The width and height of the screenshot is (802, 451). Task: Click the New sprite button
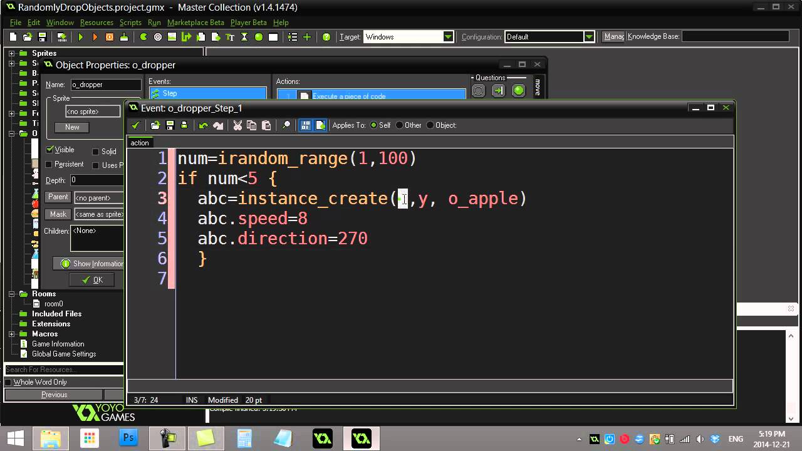pyautogui.click(x=72, y=127)
